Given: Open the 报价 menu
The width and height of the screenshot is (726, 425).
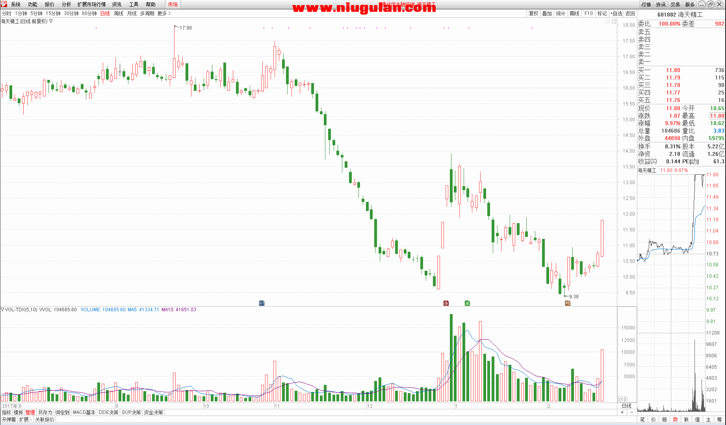Looking at the screenshot, I should coord(50,4).
